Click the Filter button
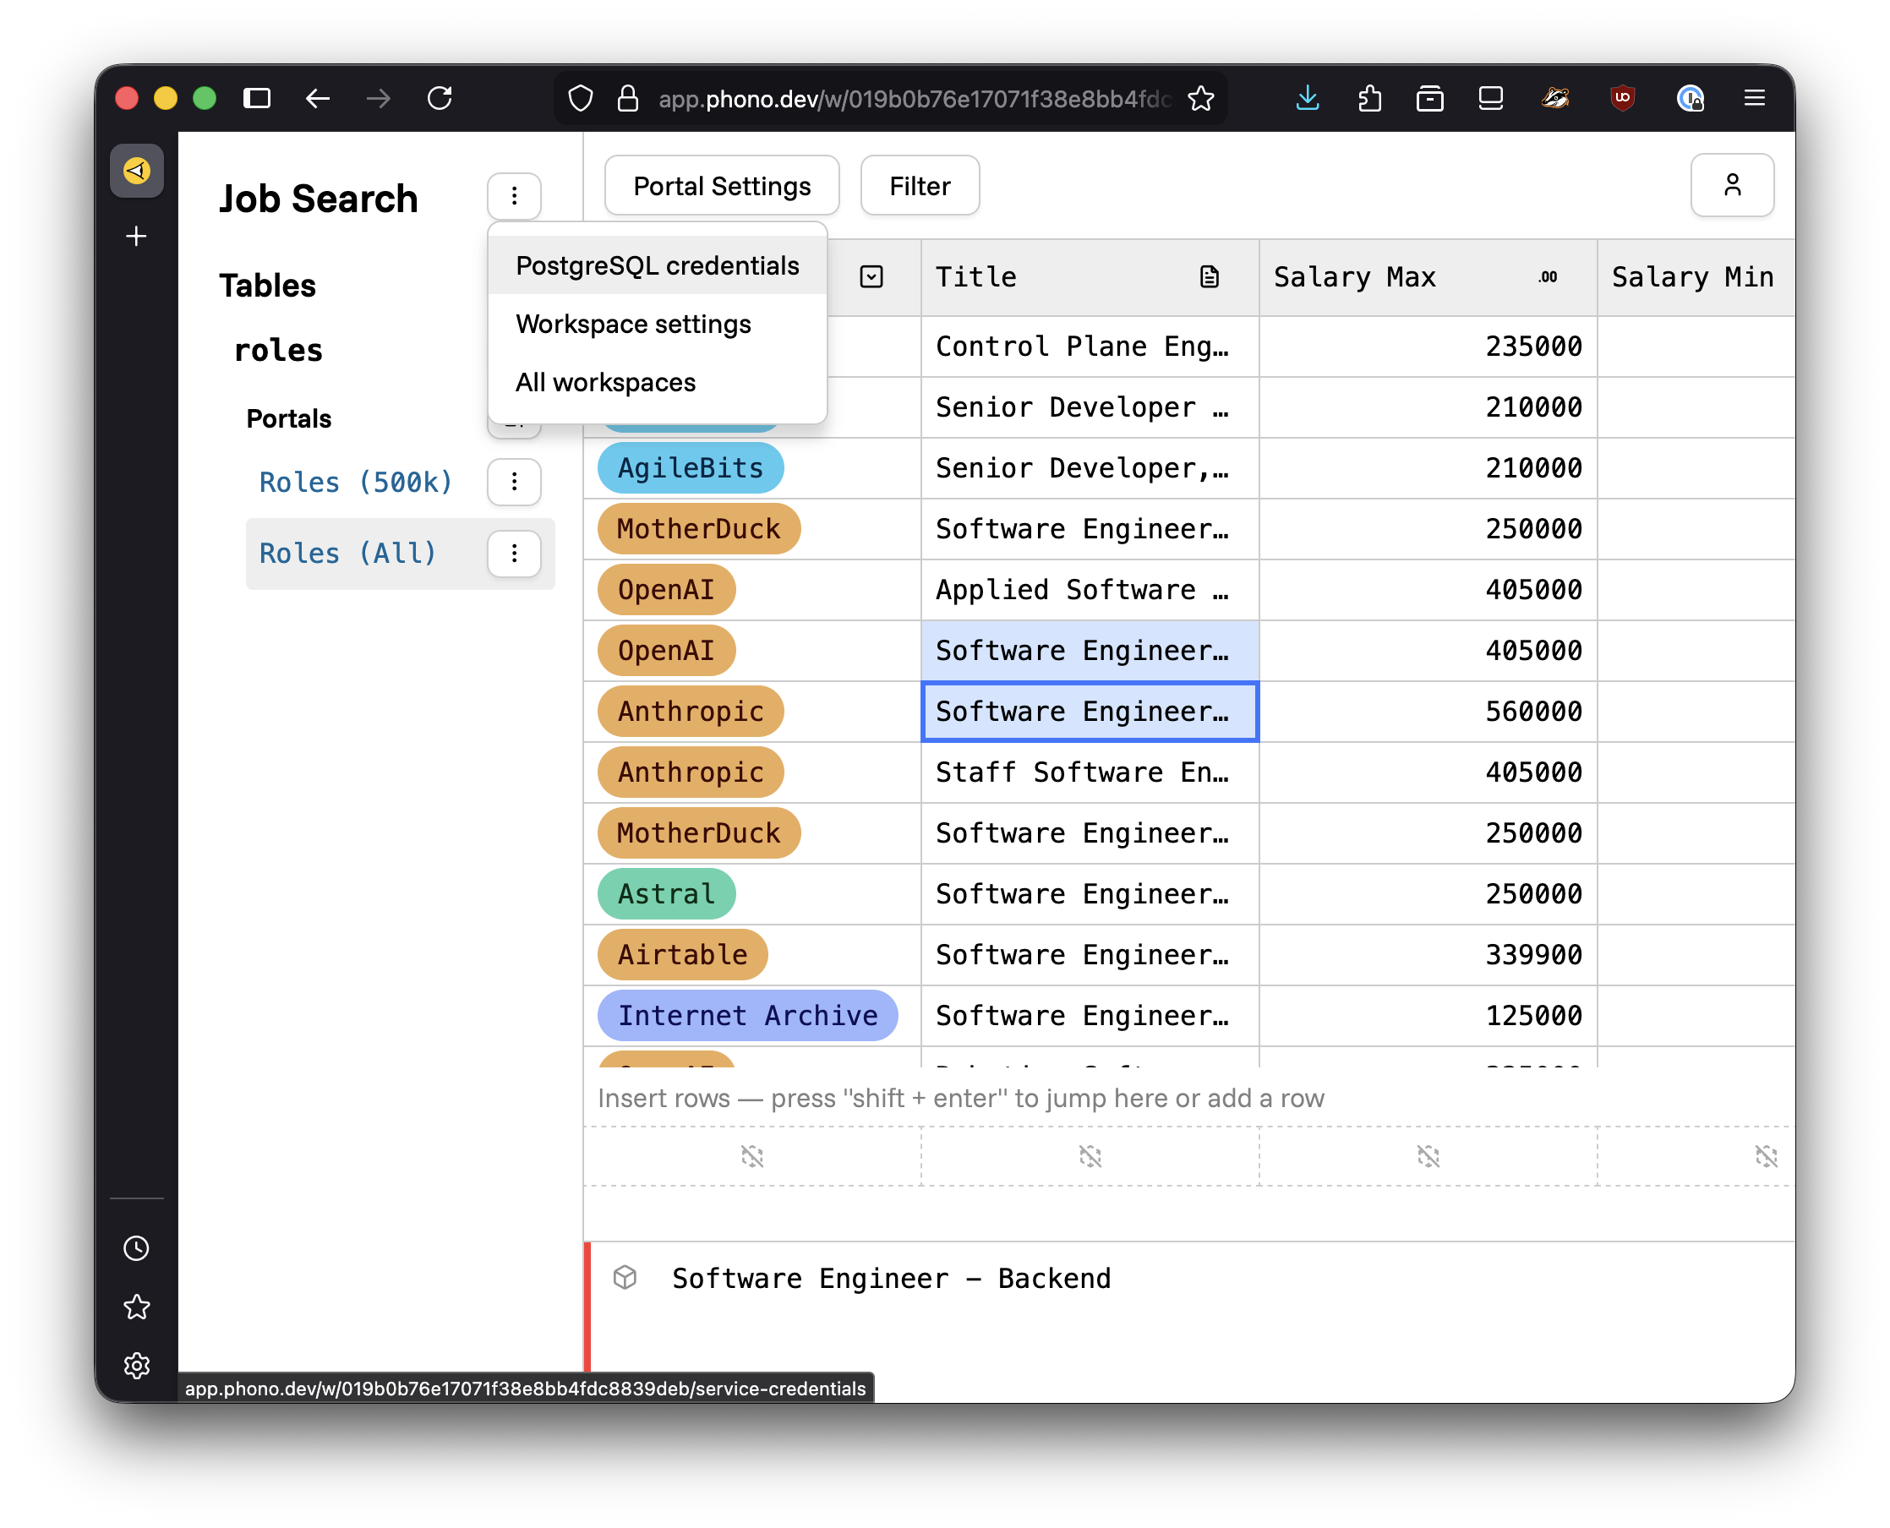Image resolution: width=1890 pixels, height=1528 pixels. 919,185
